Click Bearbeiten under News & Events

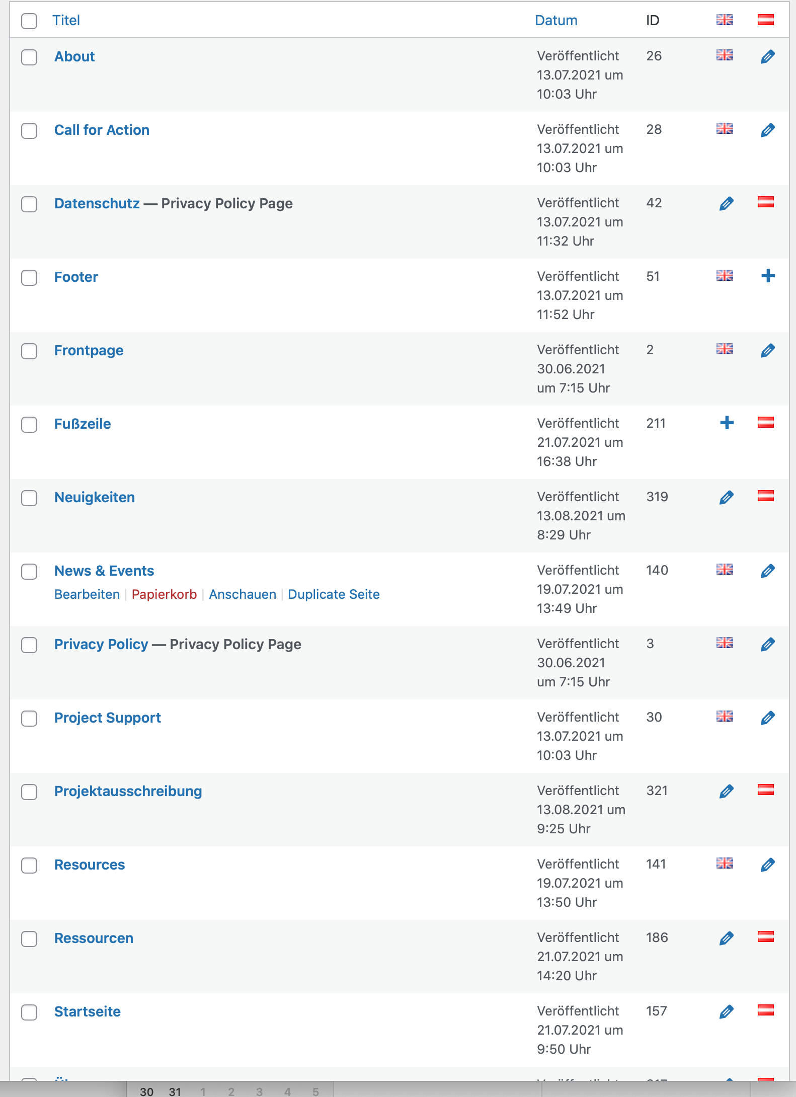point(87,594)
